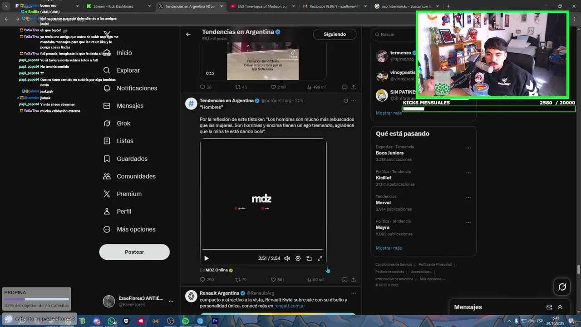View 50 mil analytics of Hombres post
The width and height of the screenshot is (581, 327).
click(x=315, y=280)
